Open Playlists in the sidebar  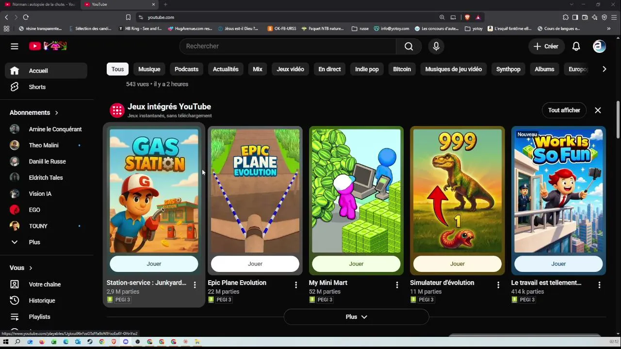click(46, 317)
